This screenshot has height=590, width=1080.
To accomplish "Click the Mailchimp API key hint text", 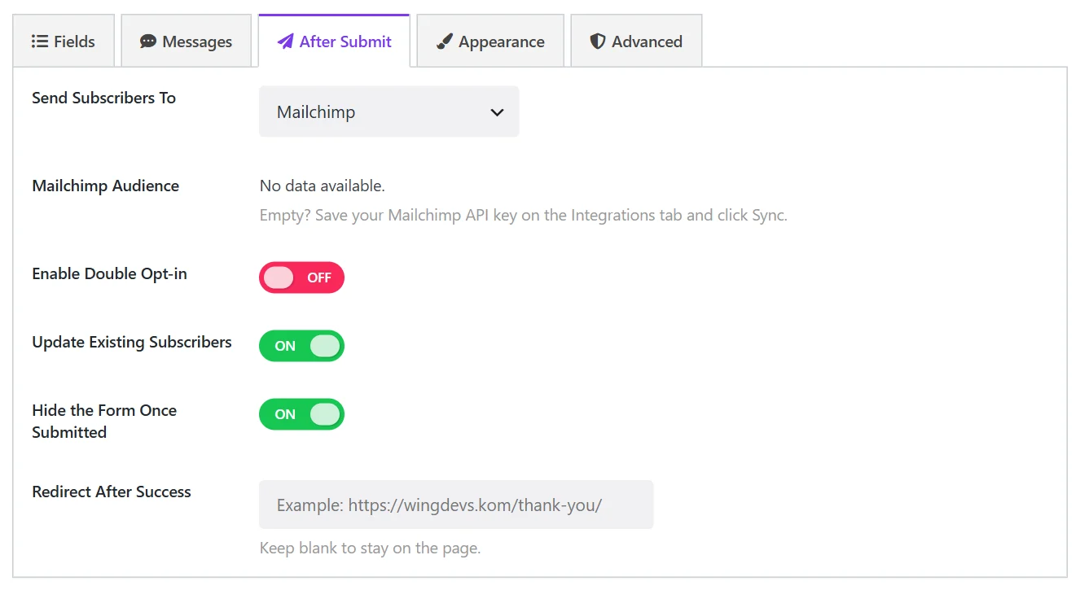I will [523, 216].
